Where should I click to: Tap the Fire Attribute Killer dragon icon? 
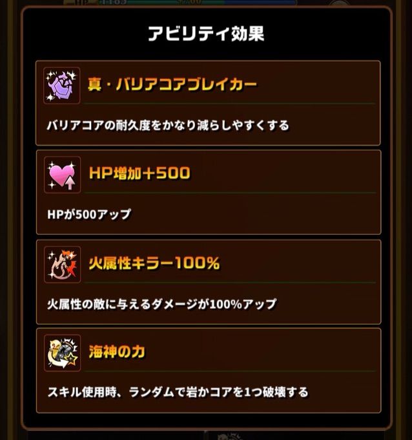(63, 265)
